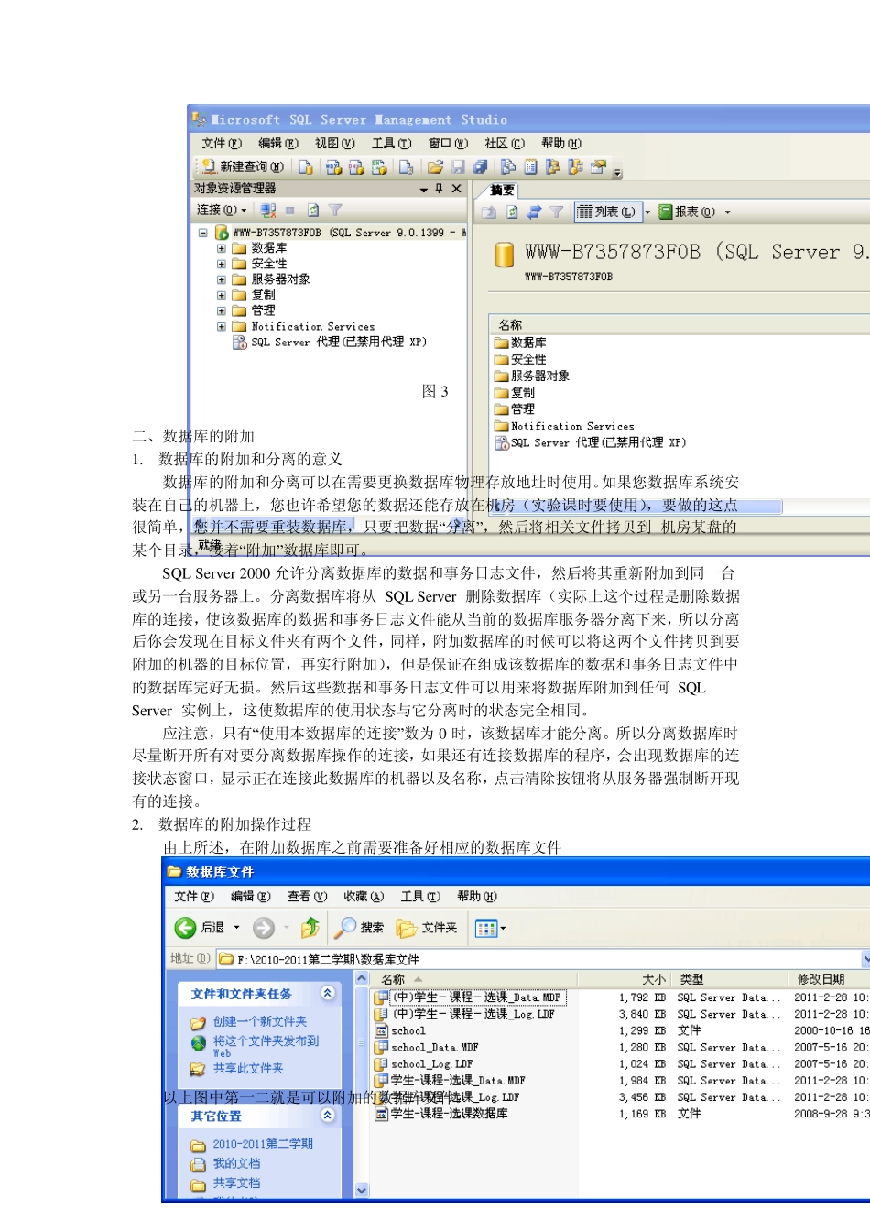Image resolution: width=870 pixels, height=1231 pixels.
Task: Click the 列表 (List) view button
Action: click(607, 212)
